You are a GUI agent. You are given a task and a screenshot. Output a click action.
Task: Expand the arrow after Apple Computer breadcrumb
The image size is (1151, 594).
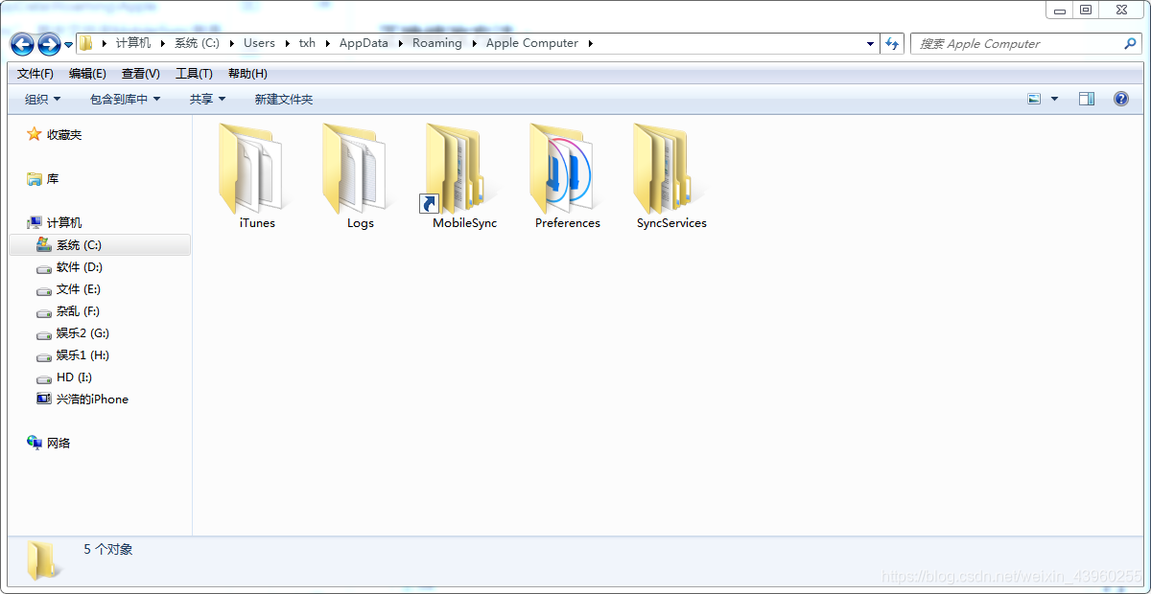click(590, 43)
